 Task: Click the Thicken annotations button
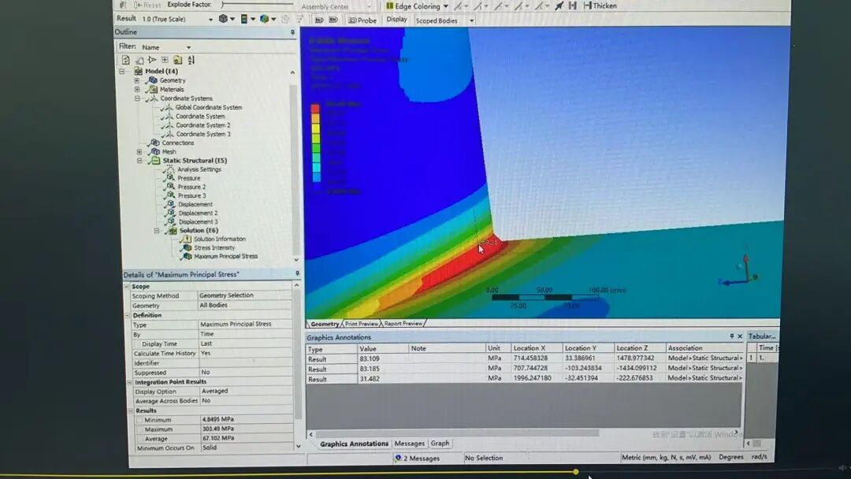(600, 6)
